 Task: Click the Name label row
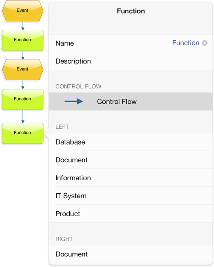coord(131,43)
